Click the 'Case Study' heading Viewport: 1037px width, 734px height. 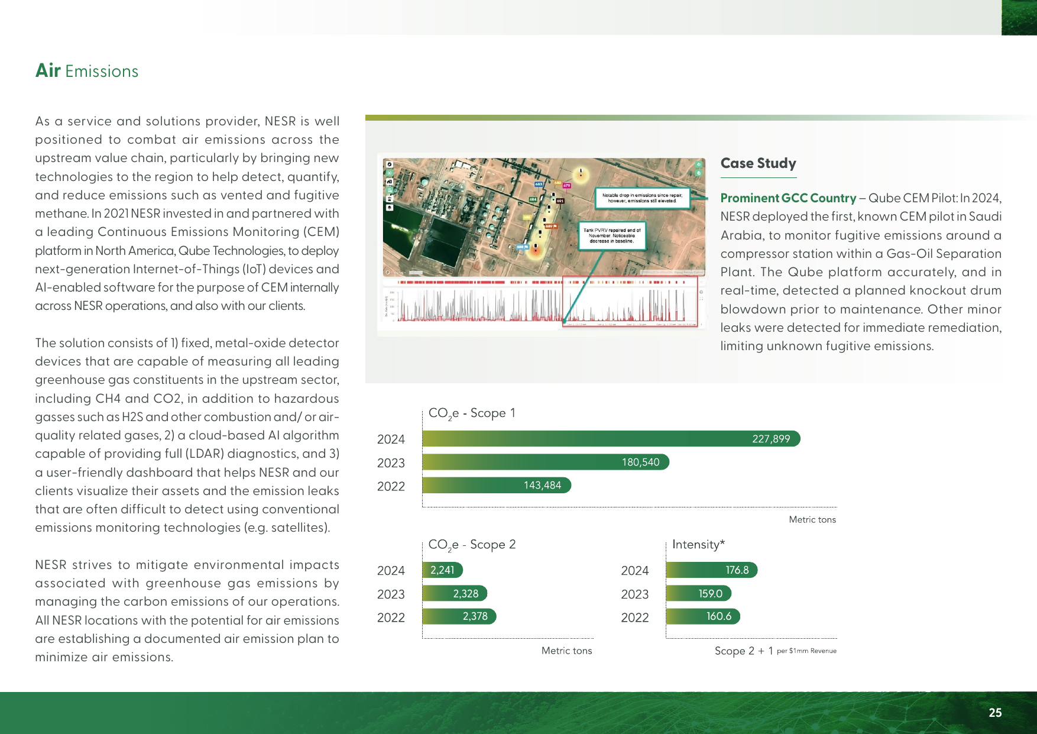coord(759,163)
